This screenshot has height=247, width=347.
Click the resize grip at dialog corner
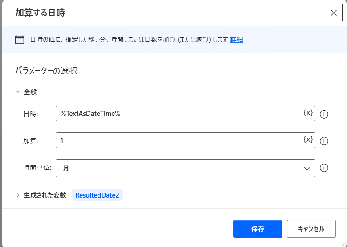click(343, 243)
